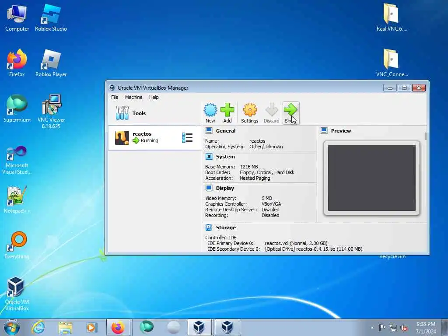Click the network tray icon

pyautogui.click(x=393, y=328)
